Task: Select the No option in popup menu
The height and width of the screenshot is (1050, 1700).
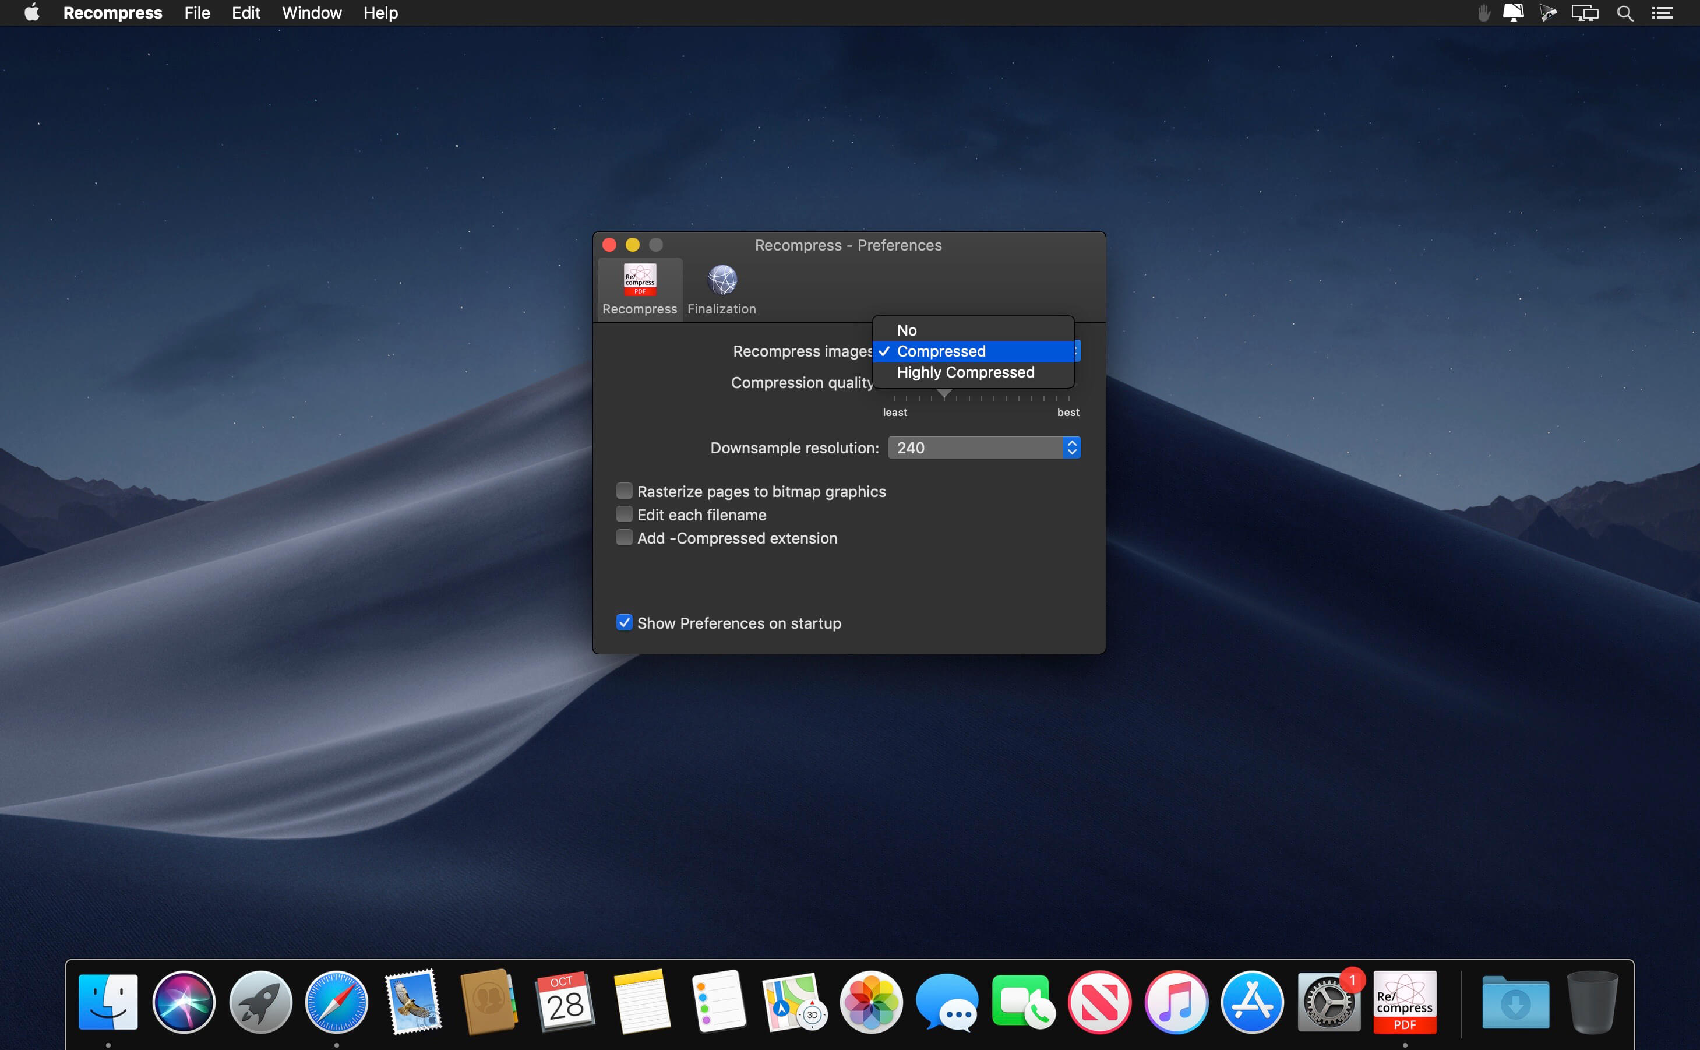Action: click(x=907, y=330)
